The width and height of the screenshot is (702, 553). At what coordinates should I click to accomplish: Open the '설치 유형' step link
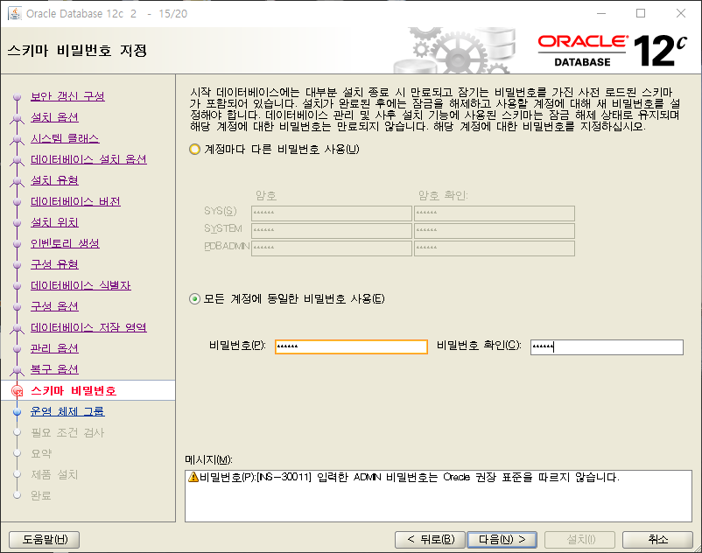point(54,180)
